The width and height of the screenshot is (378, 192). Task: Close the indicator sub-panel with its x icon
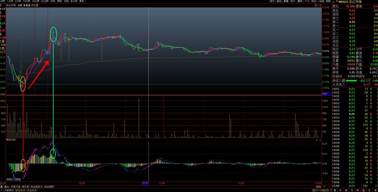tap(320, 140)
